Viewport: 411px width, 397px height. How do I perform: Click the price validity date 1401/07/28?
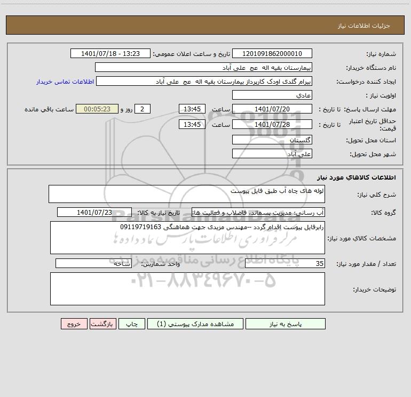[272, 124]
